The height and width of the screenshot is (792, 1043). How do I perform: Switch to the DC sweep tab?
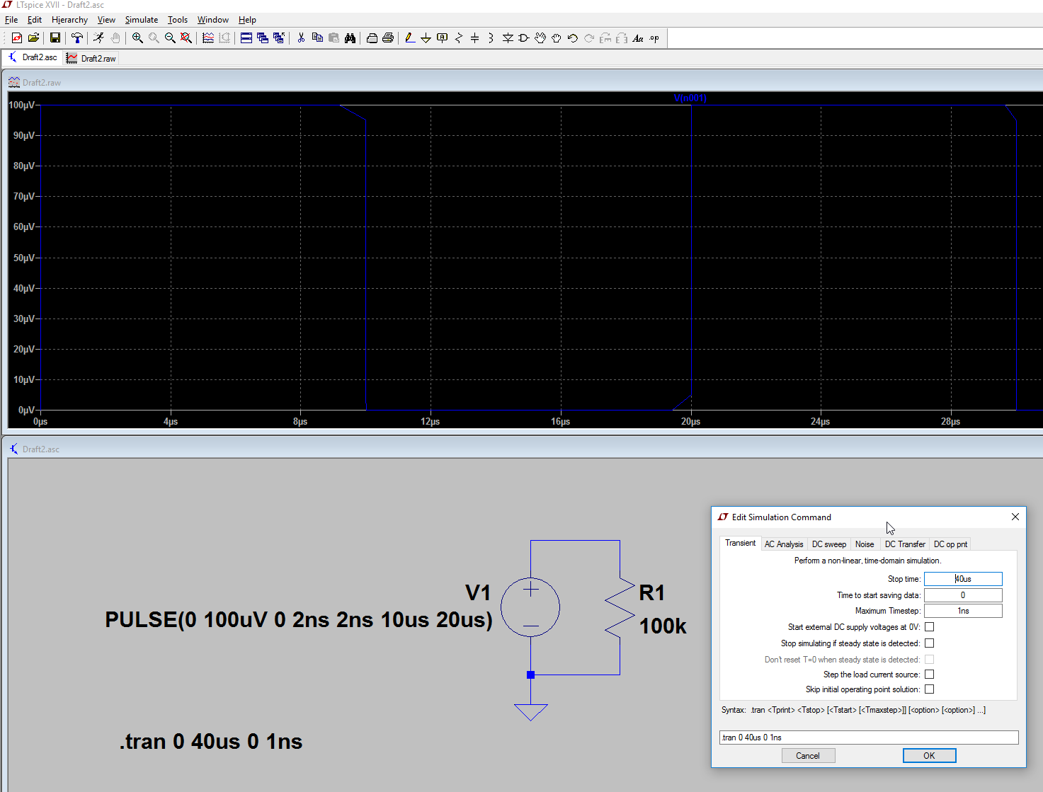[x=829, y=544]
